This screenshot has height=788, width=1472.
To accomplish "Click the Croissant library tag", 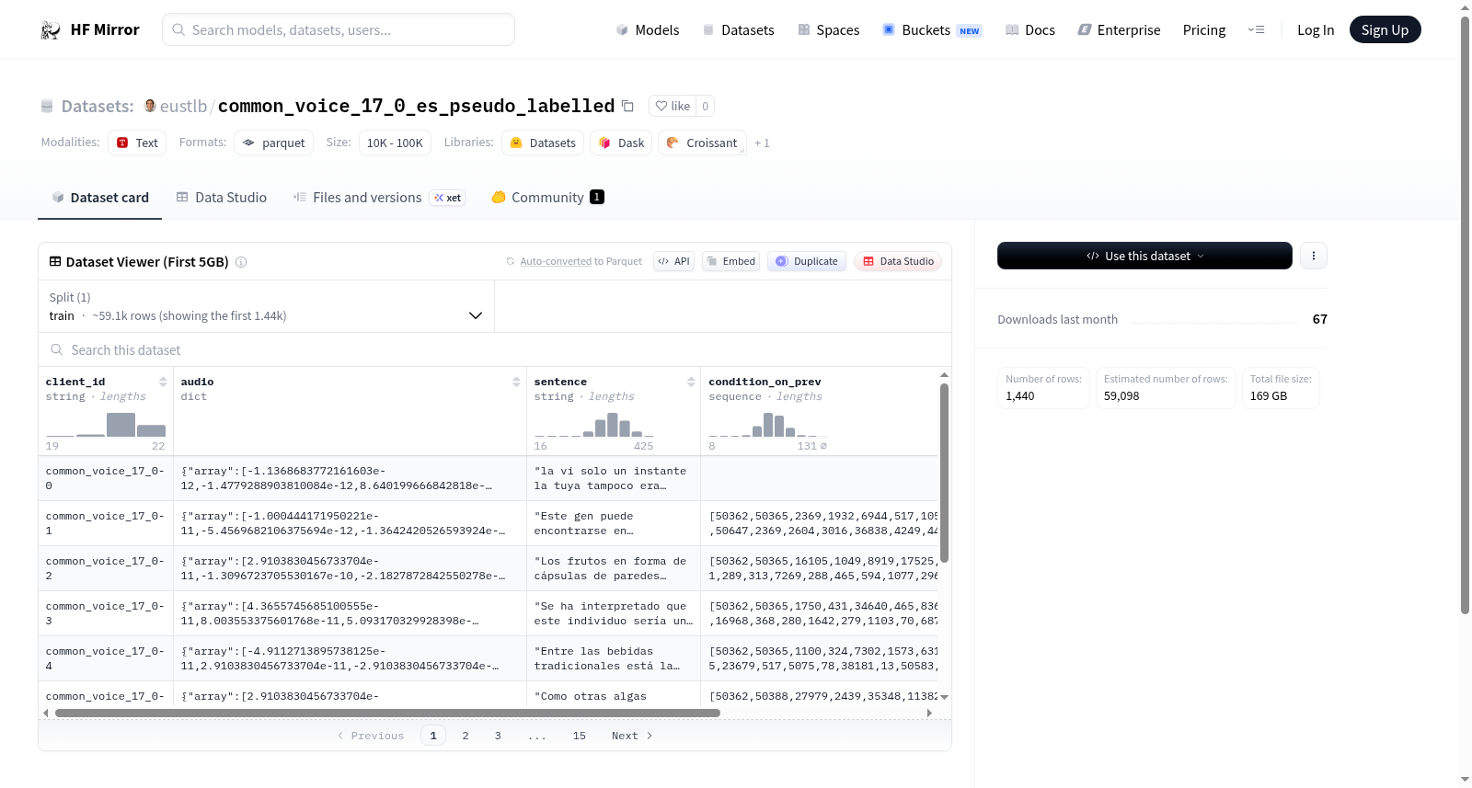I will (x=702, y=143).
